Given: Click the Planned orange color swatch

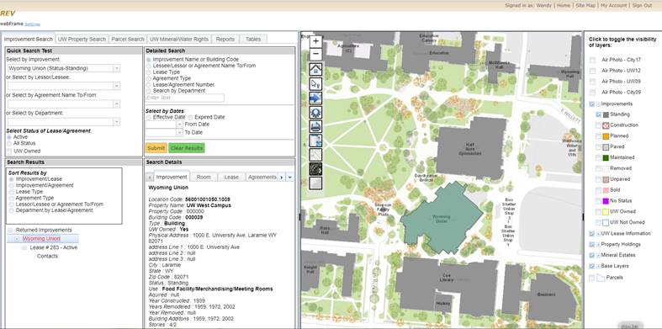Looking at the screenshot, I should click(x=606, y=136).
